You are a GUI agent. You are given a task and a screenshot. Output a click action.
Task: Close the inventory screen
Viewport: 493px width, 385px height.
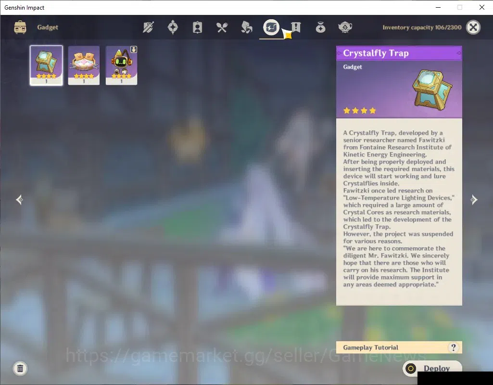point(473,27)
